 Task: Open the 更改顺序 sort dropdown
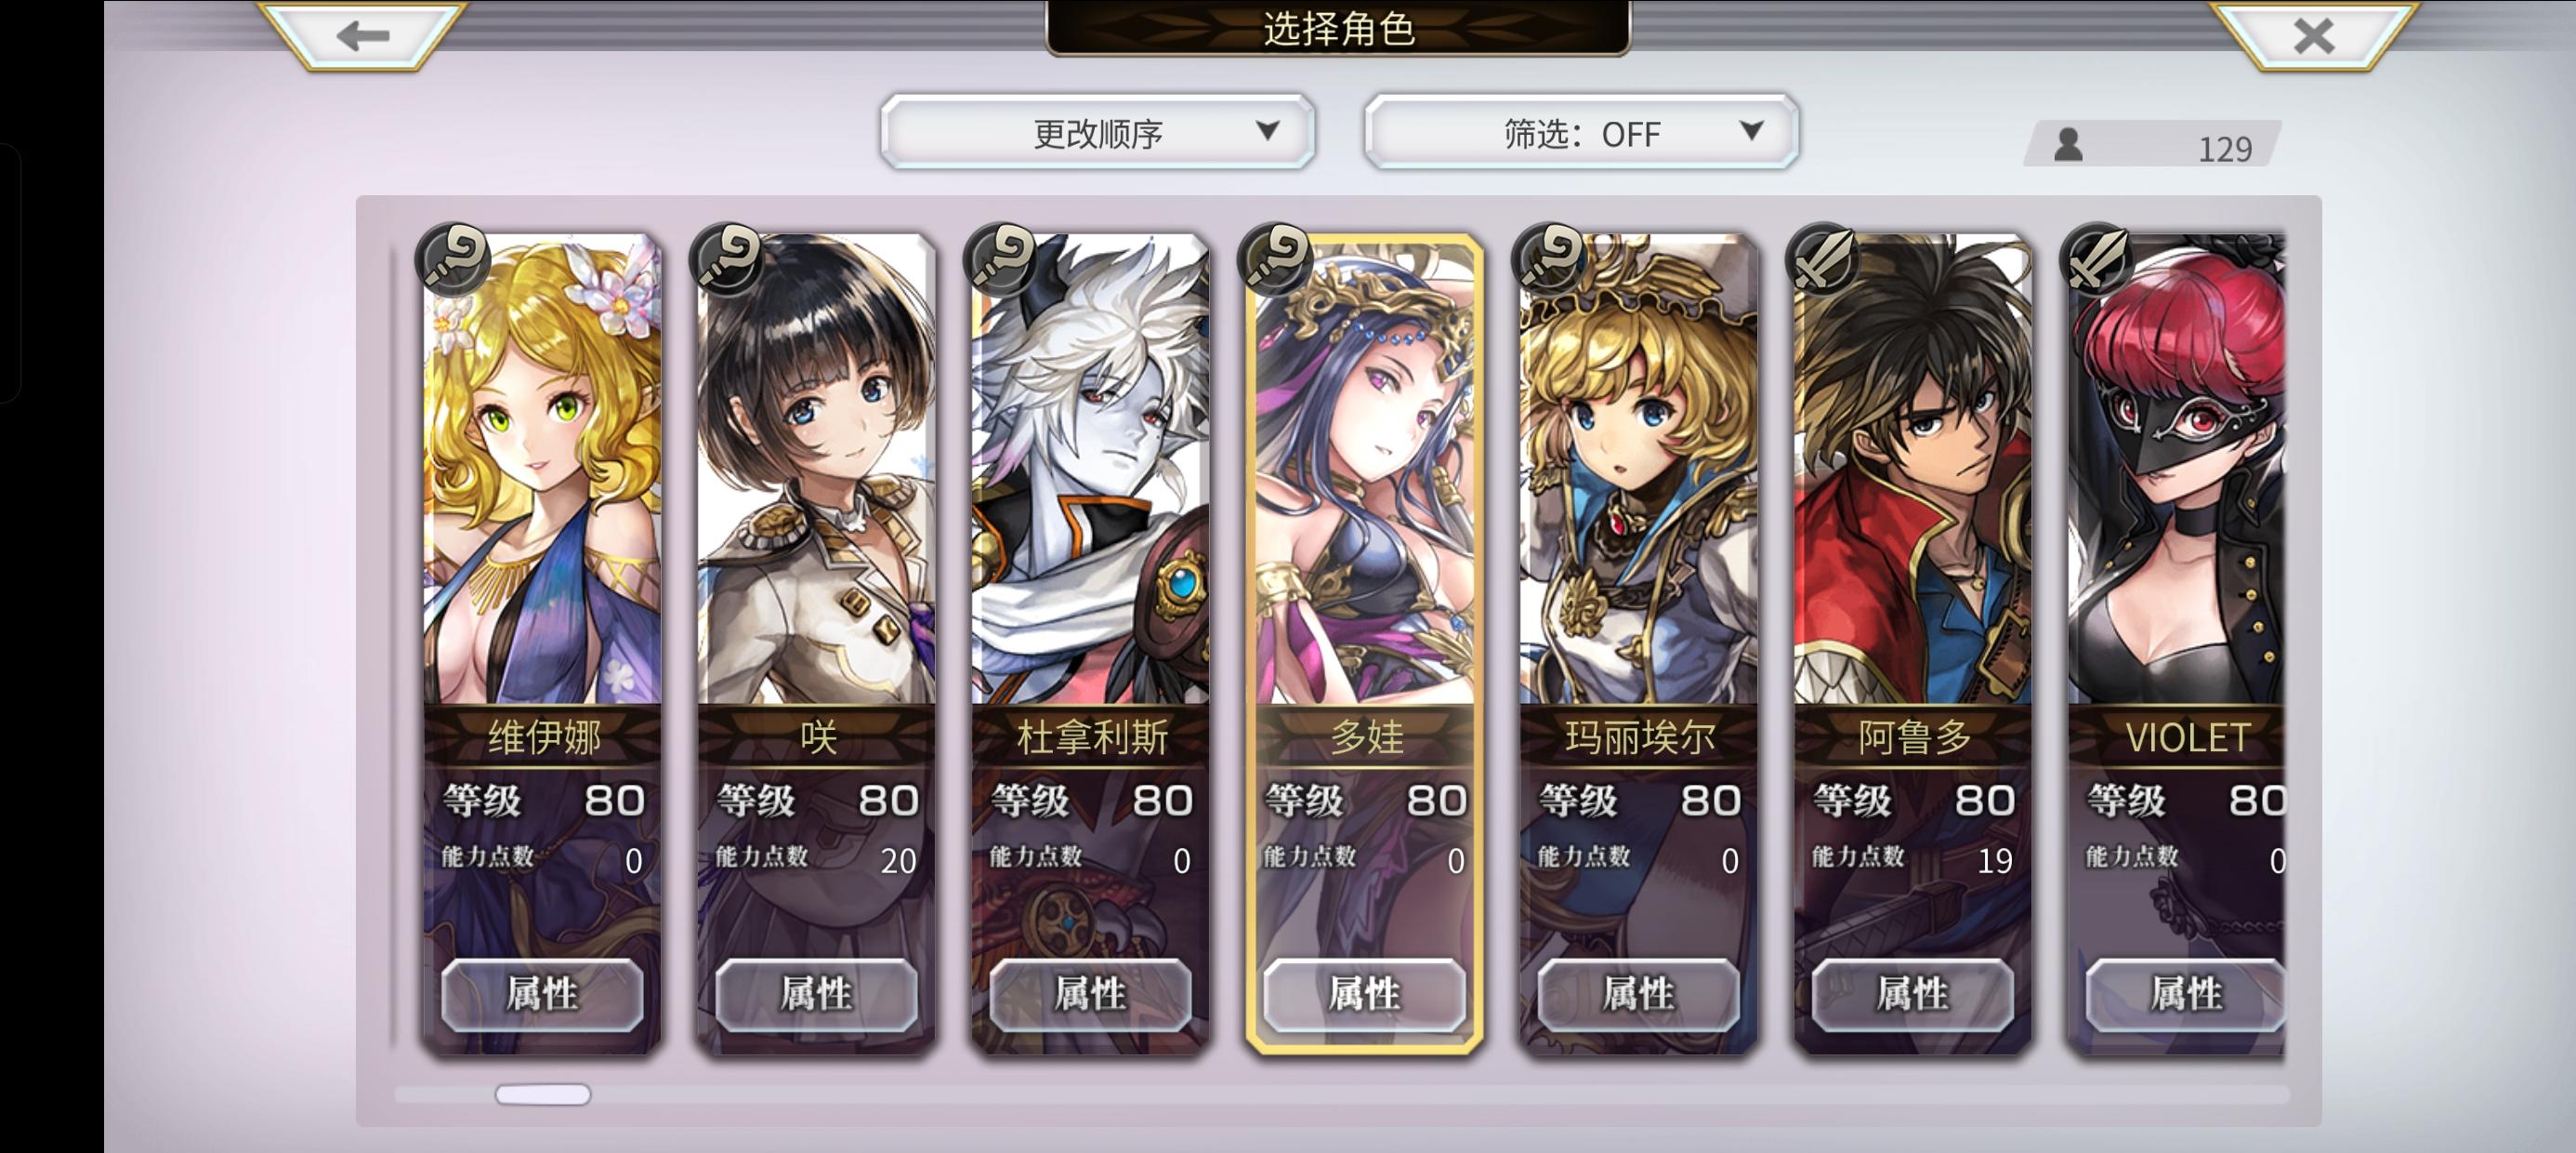(x=1097, y=132)
